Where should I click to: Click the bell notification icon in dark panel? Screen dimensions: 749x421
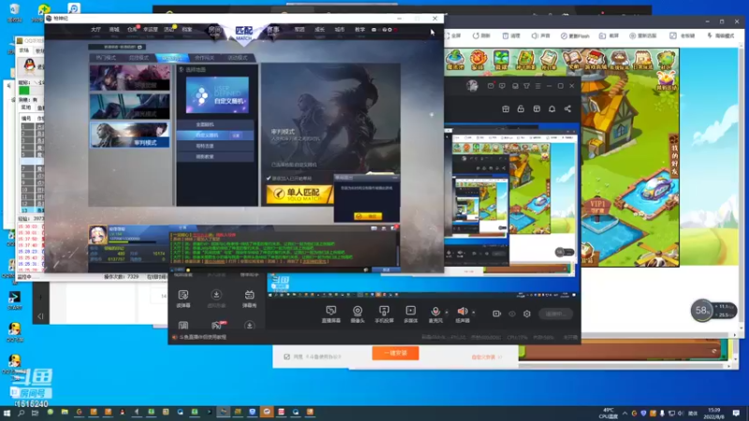[551, 109]
